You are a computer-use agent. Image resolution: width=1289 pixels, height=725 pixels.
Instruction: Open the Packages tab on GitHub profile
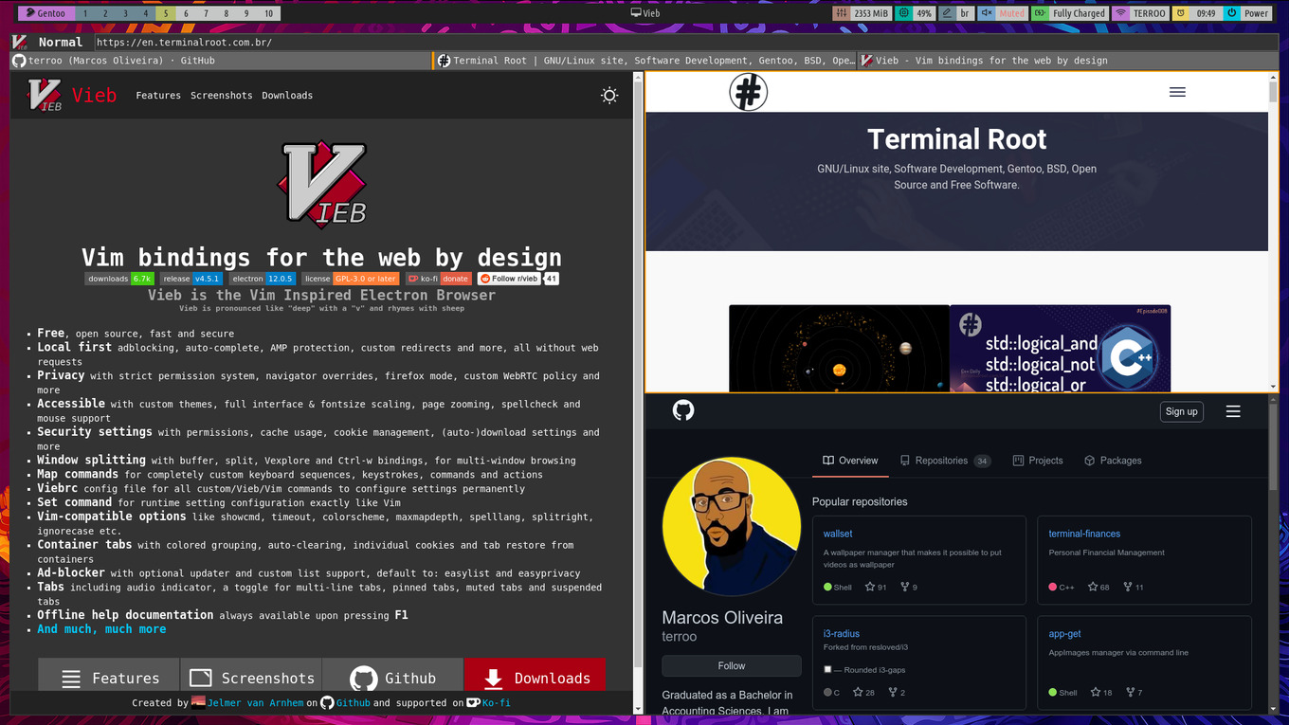click(x=1112, y=461)
